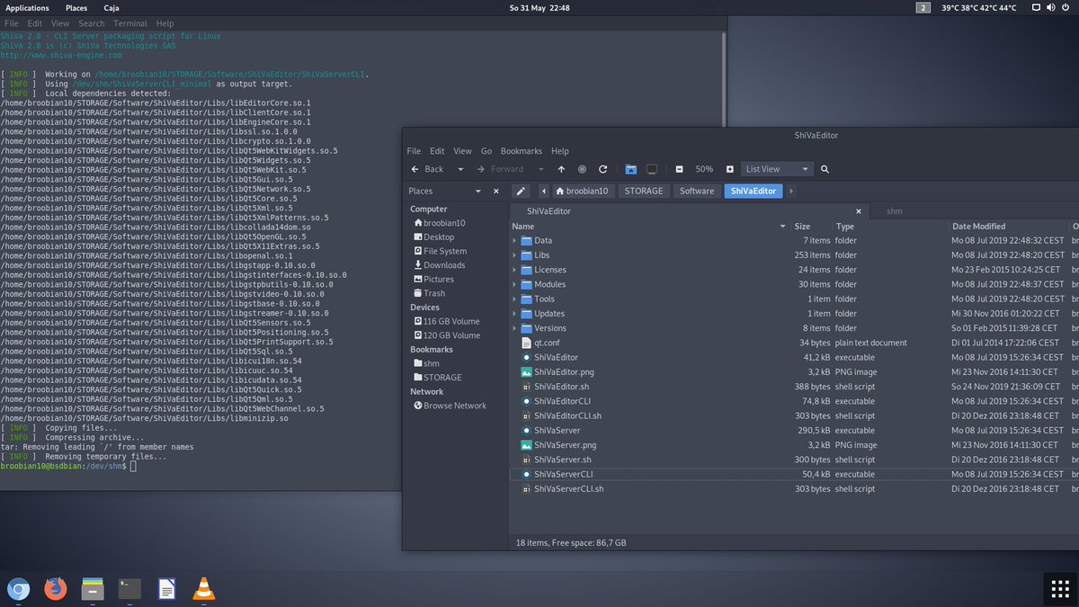Open the volume control in the top panel
This screenshot has height=607, width=1079.
pyautogui.click(x=1052, y=7)
